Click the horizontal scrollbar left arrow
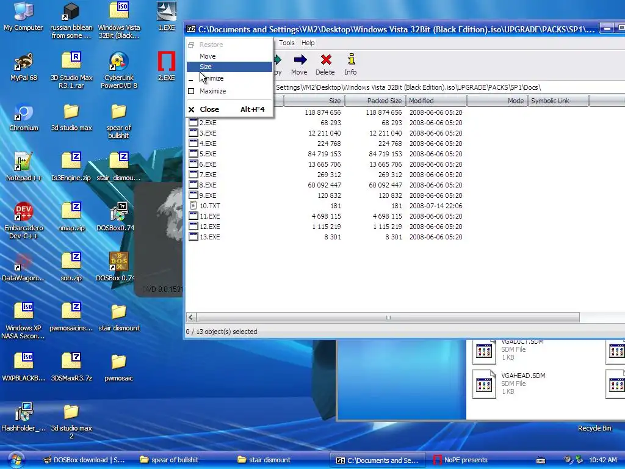625x469 pixels. pos(191,318)
